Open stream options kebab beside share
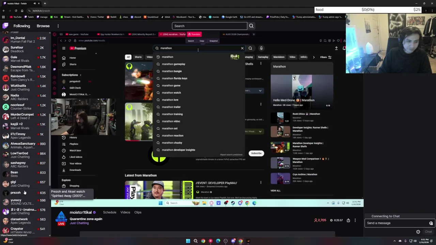The image size is (436, 245). [x=355, y=220]
